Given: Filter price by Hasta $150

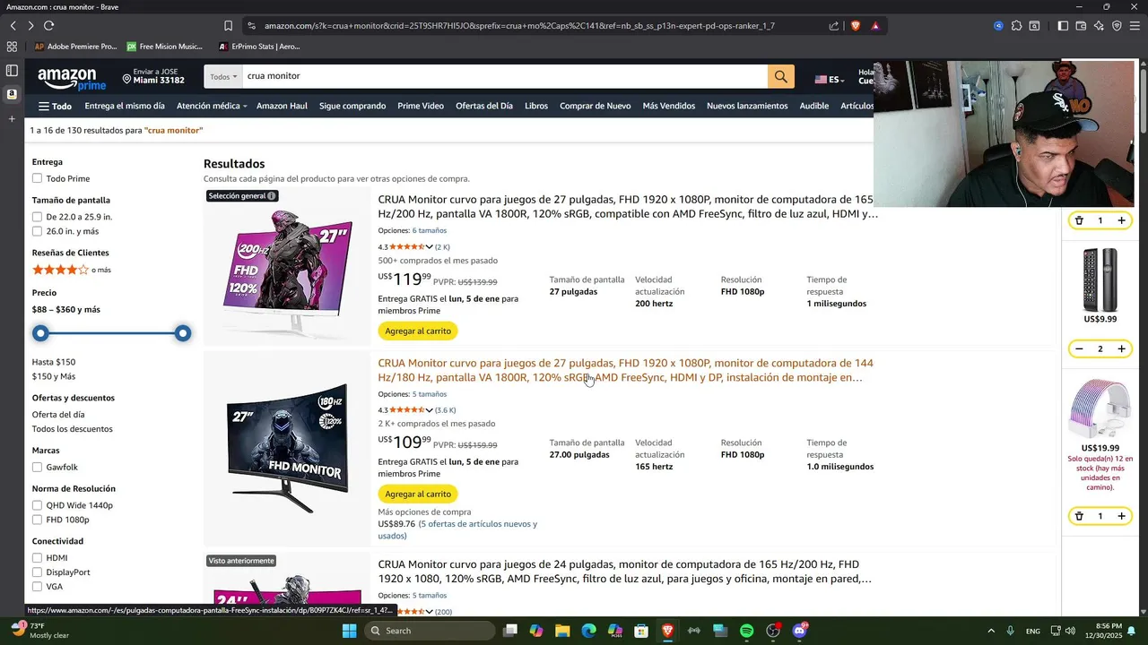Looking at the screenshot, I should pos(54,362).
